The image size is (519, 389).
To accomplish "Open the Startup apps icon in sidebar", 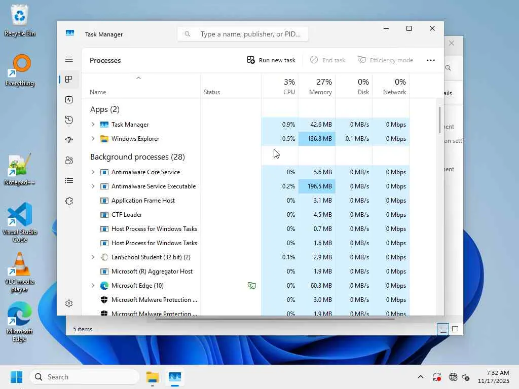I will [x=69, y=140].
